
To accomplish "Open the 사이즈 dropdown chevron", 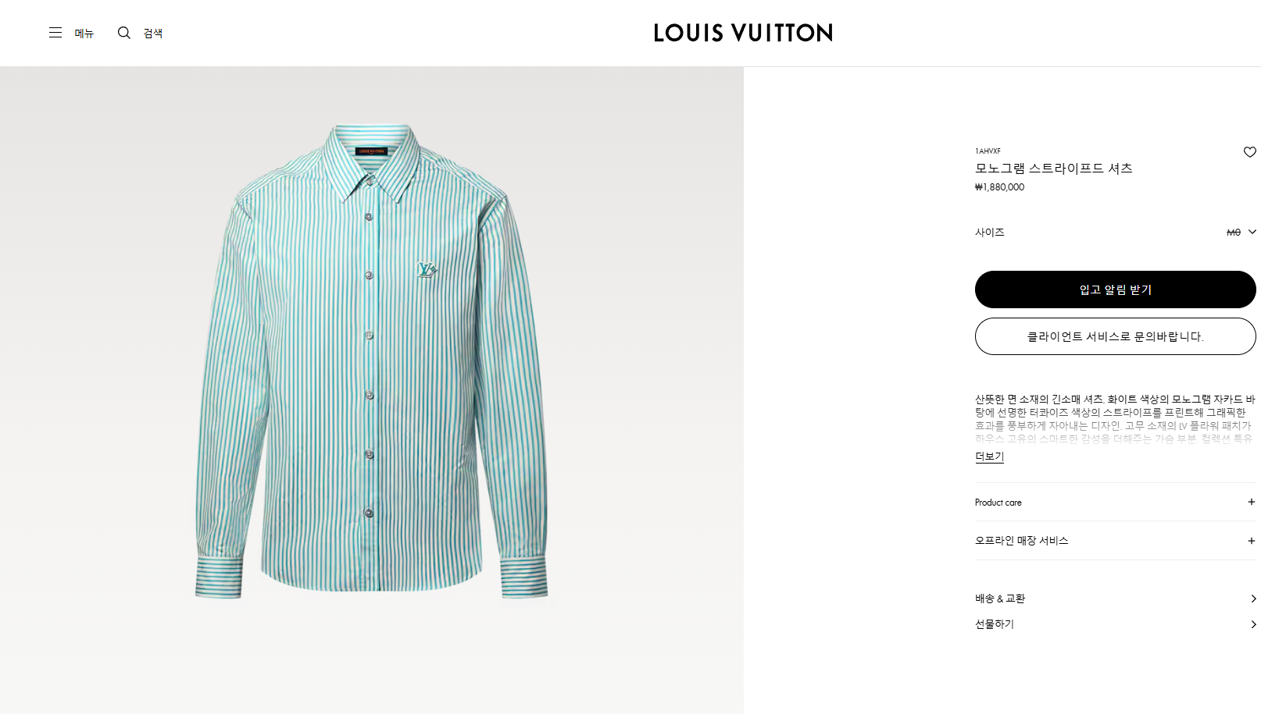I will click(1252, 232).
